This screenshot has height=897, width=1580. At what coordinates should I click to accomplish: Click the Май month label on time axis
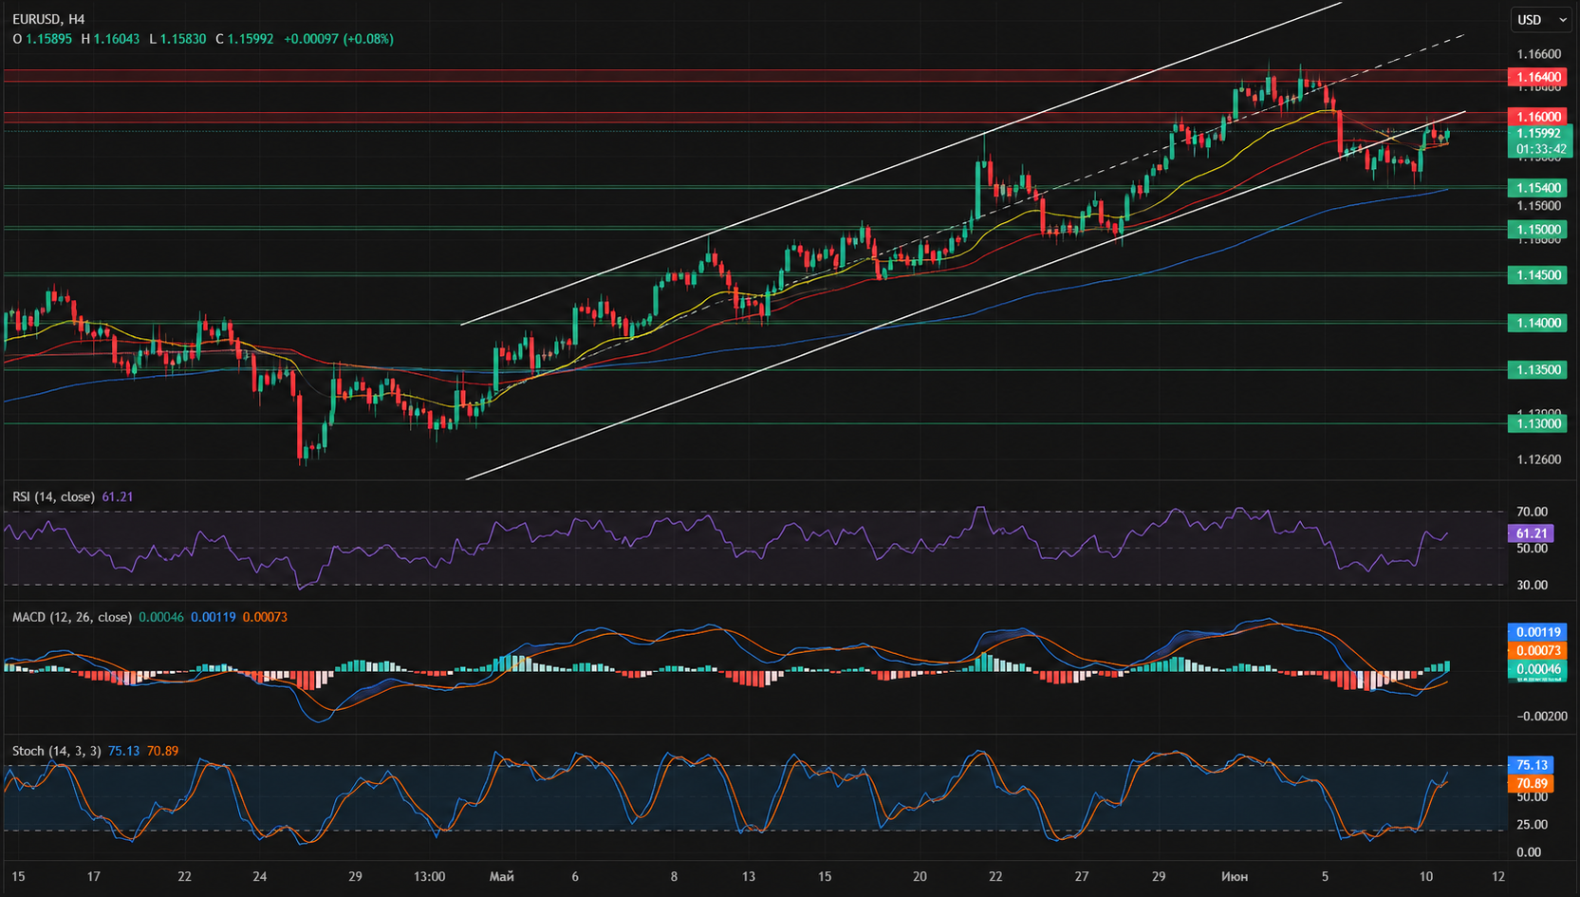point(502,876)
